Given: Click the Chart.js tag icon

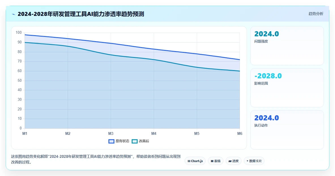Looking at the screenshot, I should (189, 161).
